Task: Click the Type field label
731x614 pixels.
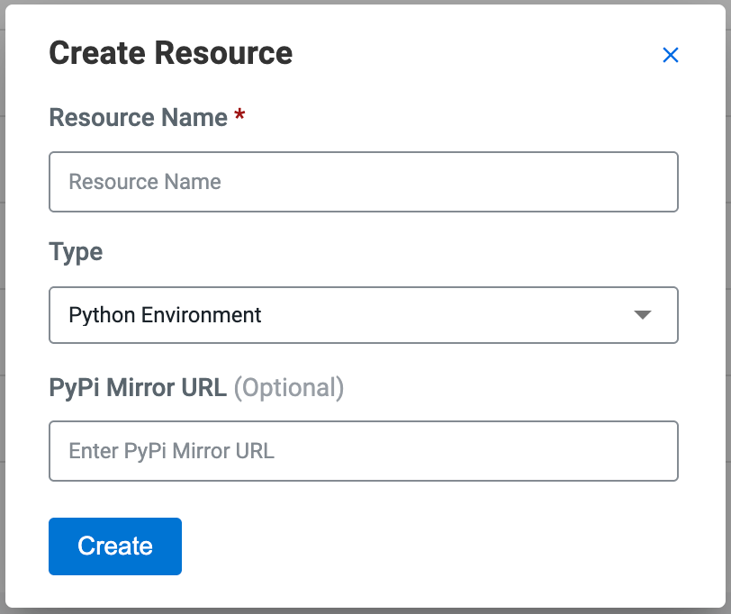Action: (x=76, y=252)
